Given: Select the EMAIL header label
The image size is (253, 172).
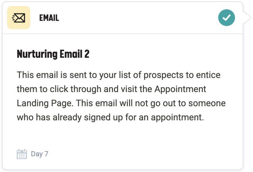Looking at the screenshot, I should [49, 18].
